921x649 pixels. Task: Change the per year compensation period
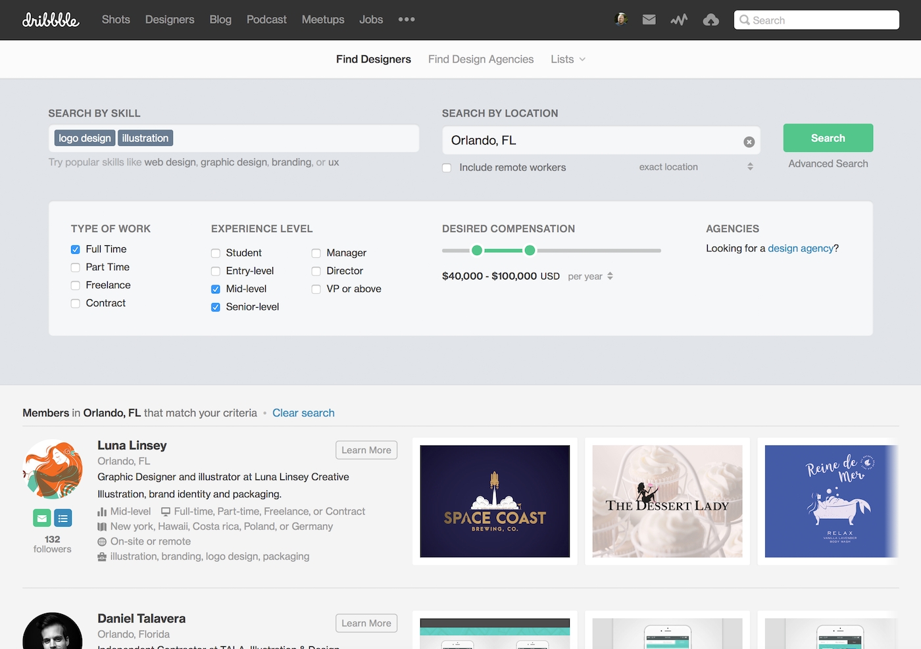591,276
